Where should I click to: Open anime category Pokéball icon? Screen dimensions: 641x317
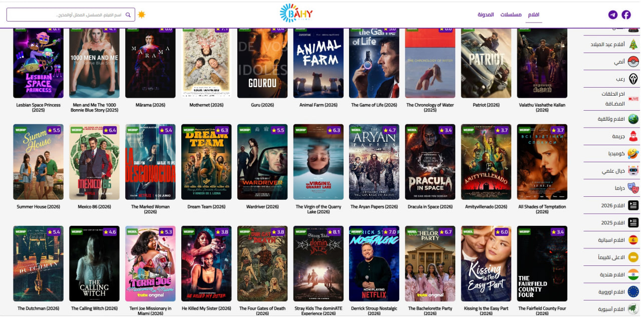point(633,62)
